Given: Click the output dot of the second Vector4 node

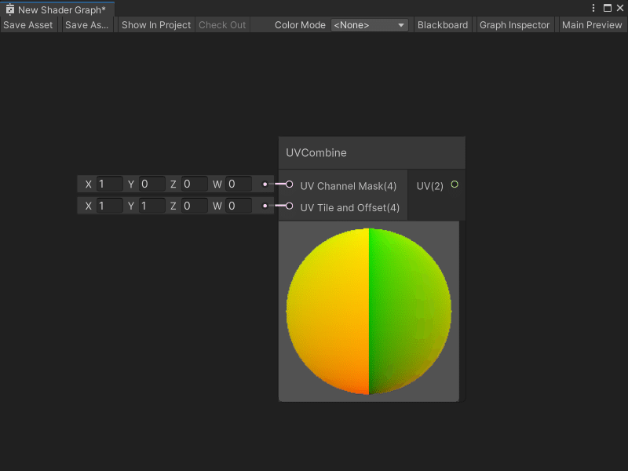Looking at the screenshot, I should (x=265, y=206).
